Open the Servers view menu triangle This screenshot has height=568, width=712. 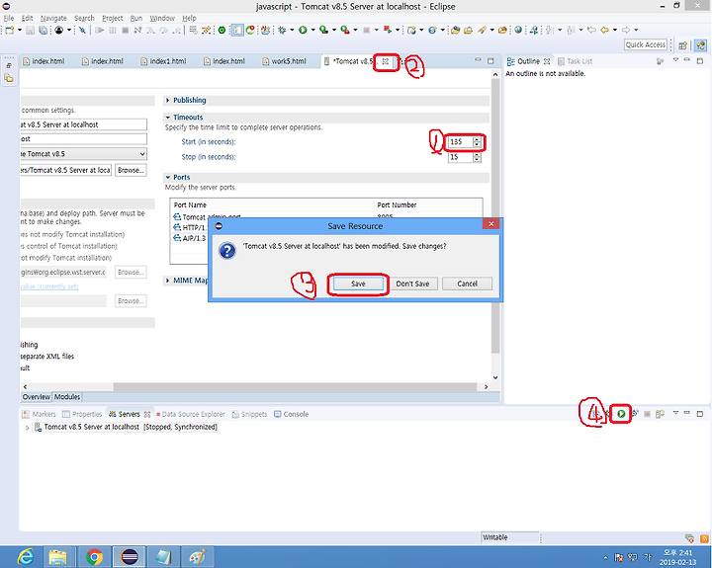tap(675, 413)
